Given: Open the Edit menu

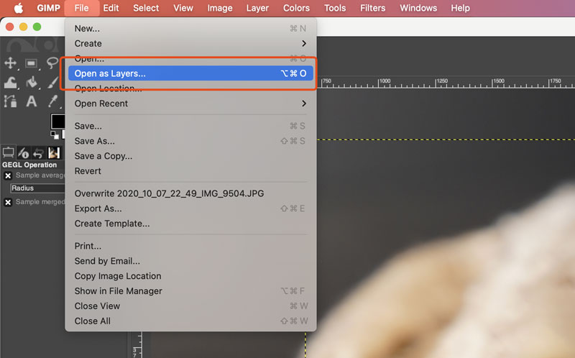Looking at the screenshot, I should [111, 8].
